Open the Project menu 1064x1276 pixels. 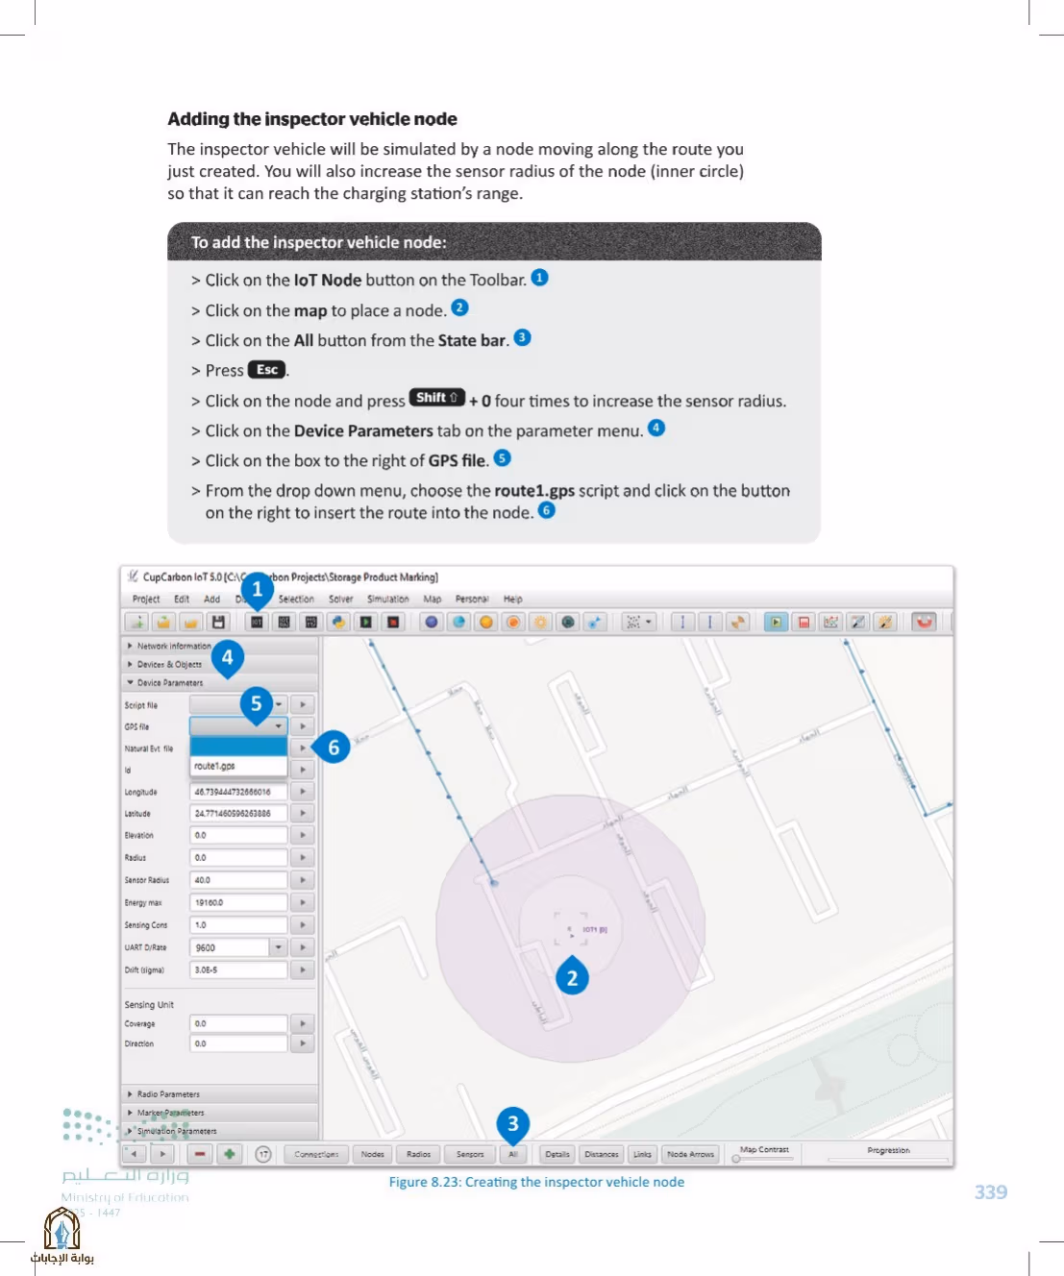[146, 599]
